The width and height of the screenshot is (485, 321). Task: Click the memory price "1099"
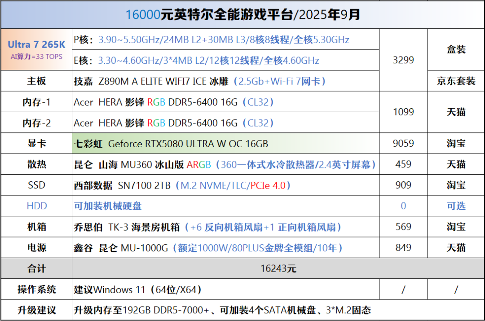coord(403,112)
